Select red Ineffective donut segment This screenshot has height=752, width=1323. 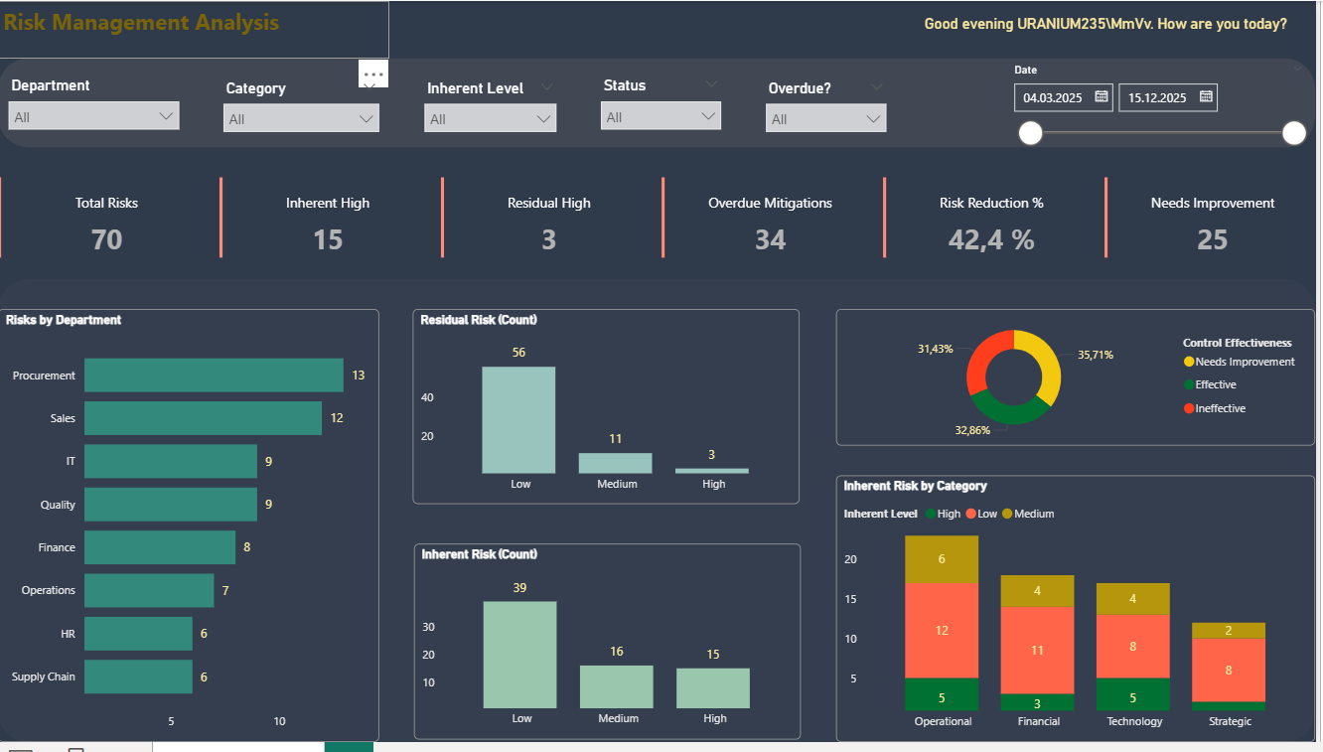pos(980,358)
